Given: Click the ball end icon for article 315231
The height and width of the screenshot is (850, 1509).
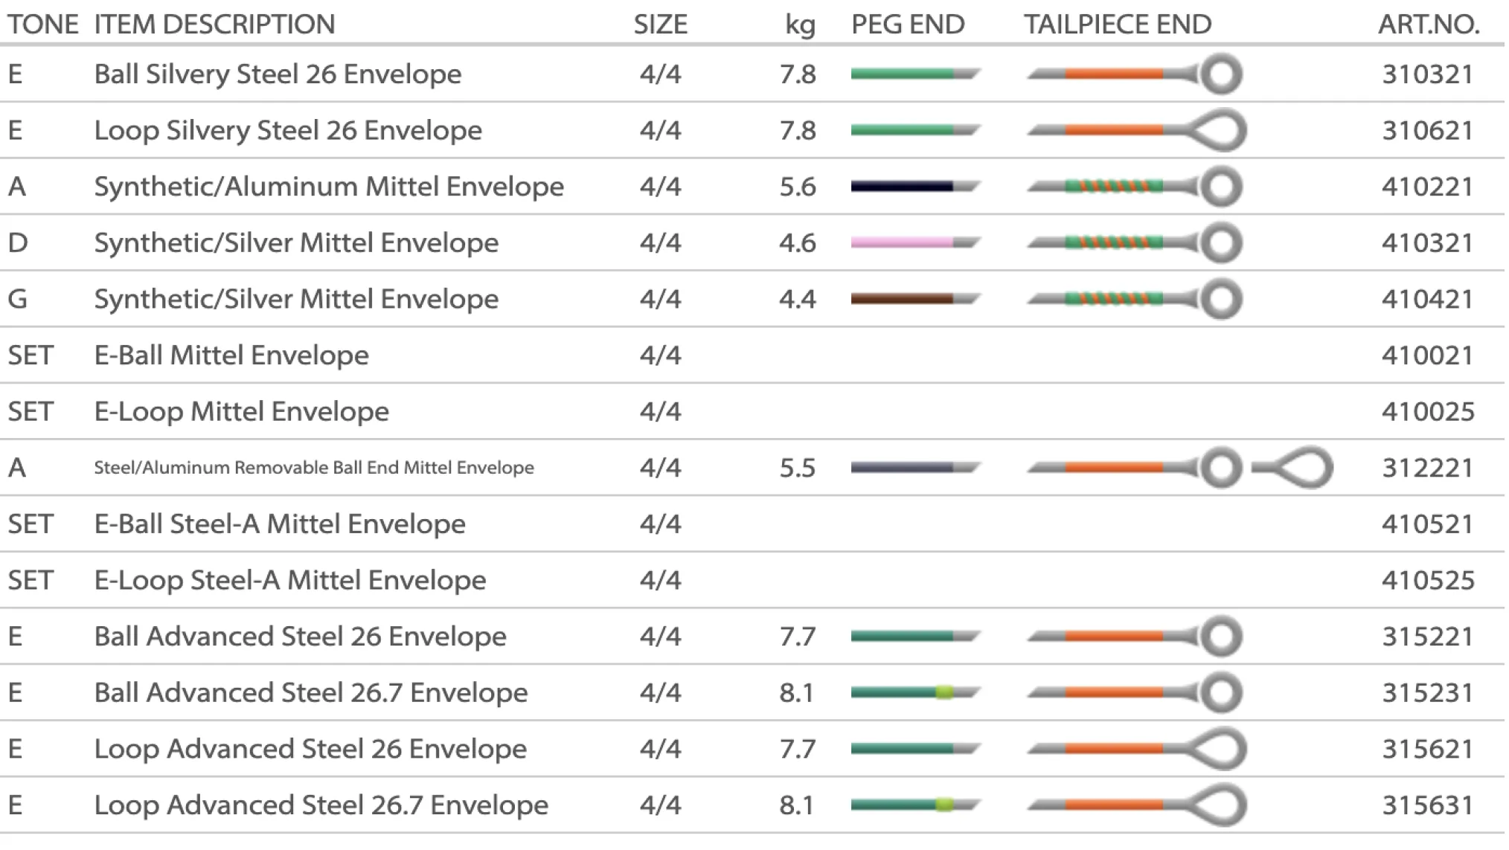Looking at the screenshot, I should pos(1221,693).
